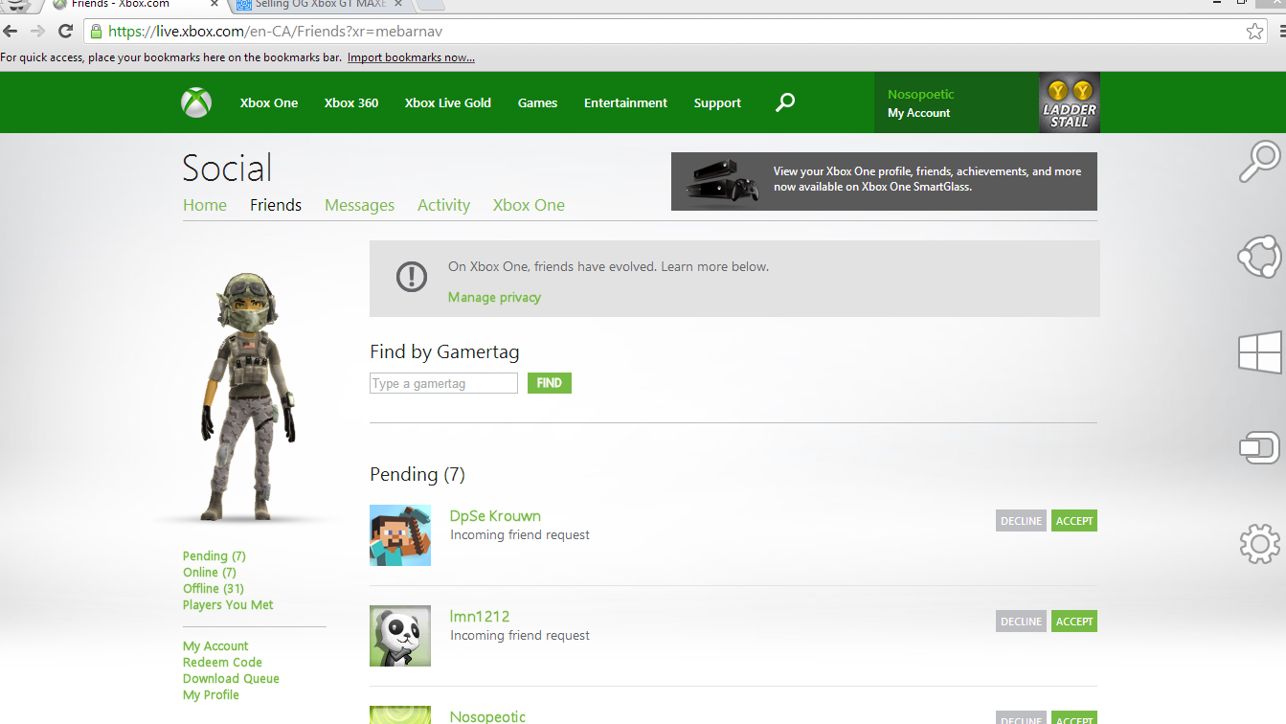Switch to the Selling OG Xbox GT browser tab

pos(321,4)
